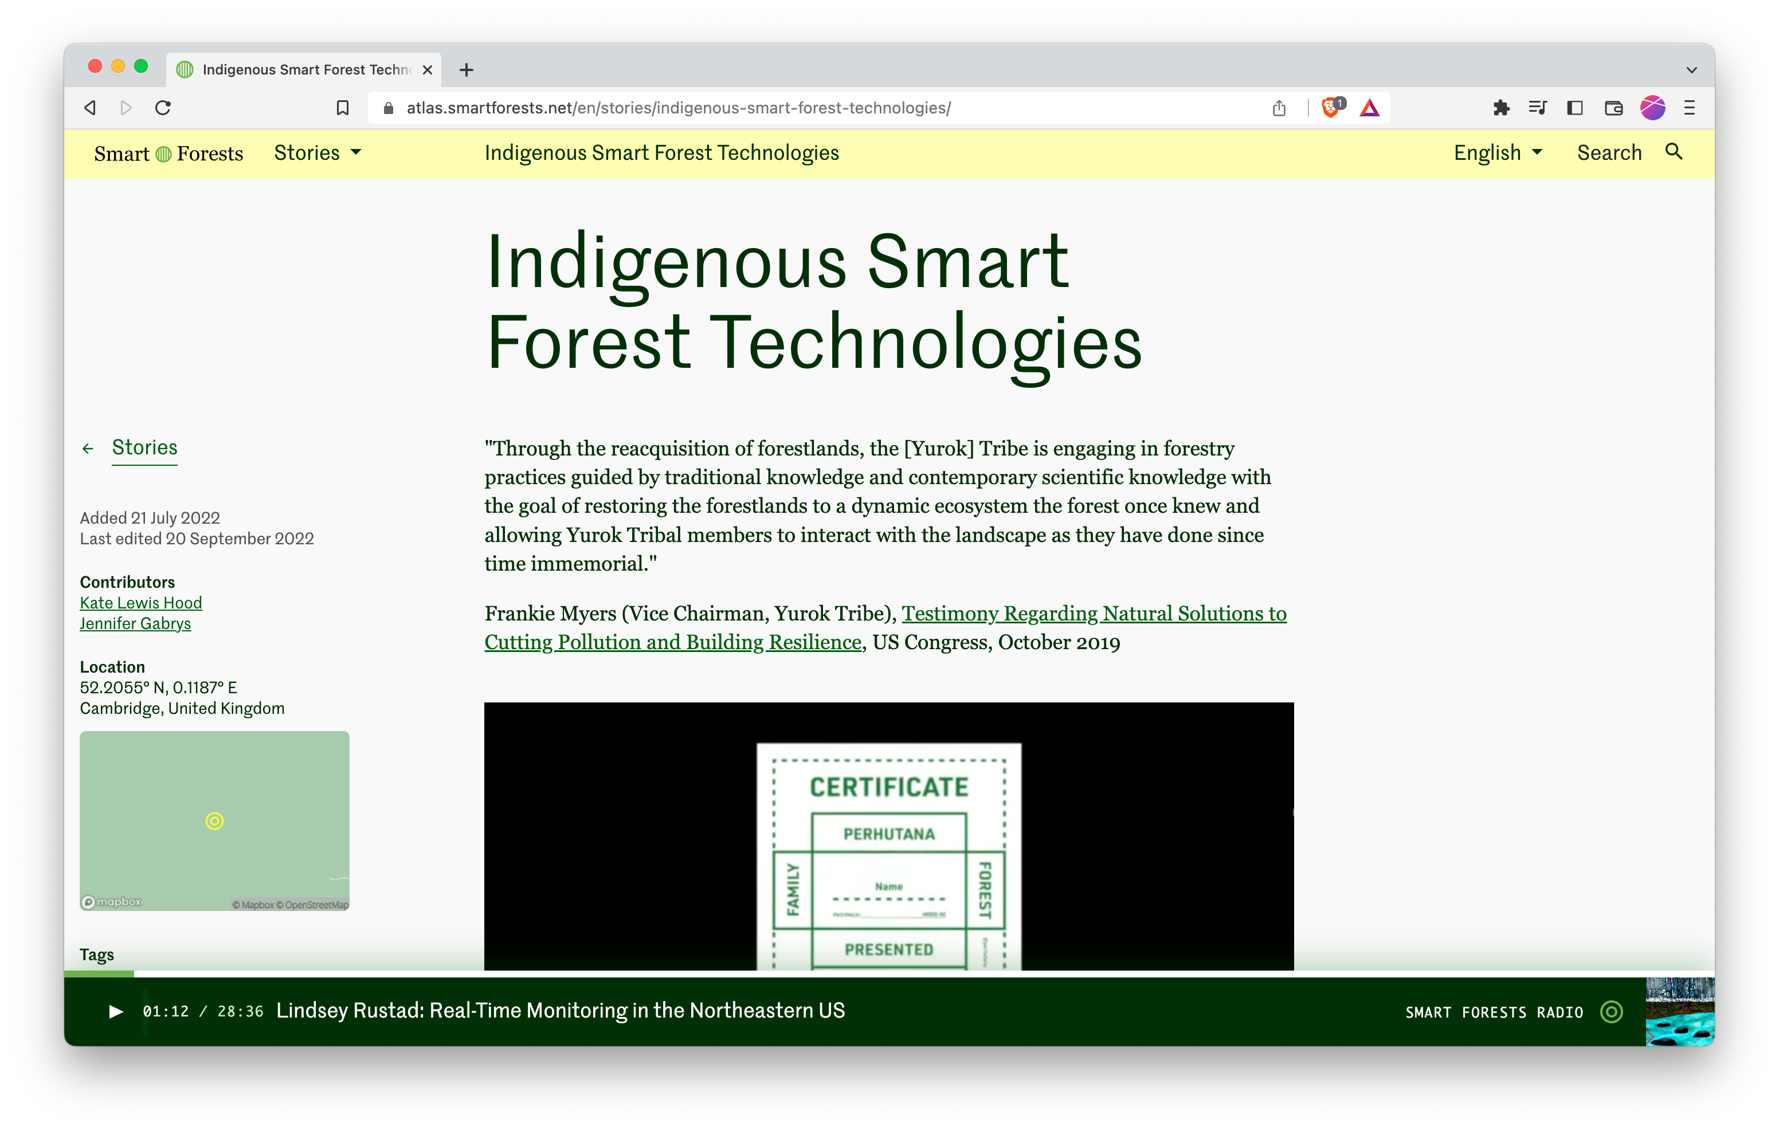Click the Smart Forests Radio circle icon
1779x1131 pixels.
click(x=1611, y=1011)
